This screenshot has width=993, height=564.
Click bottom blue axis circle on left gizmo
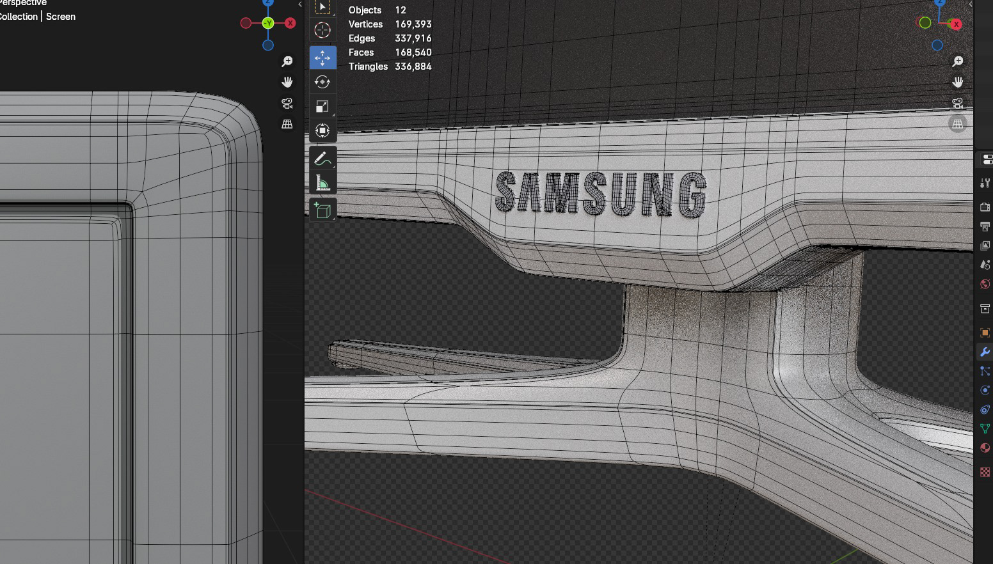pyautogui.click(x=268, y=45)
